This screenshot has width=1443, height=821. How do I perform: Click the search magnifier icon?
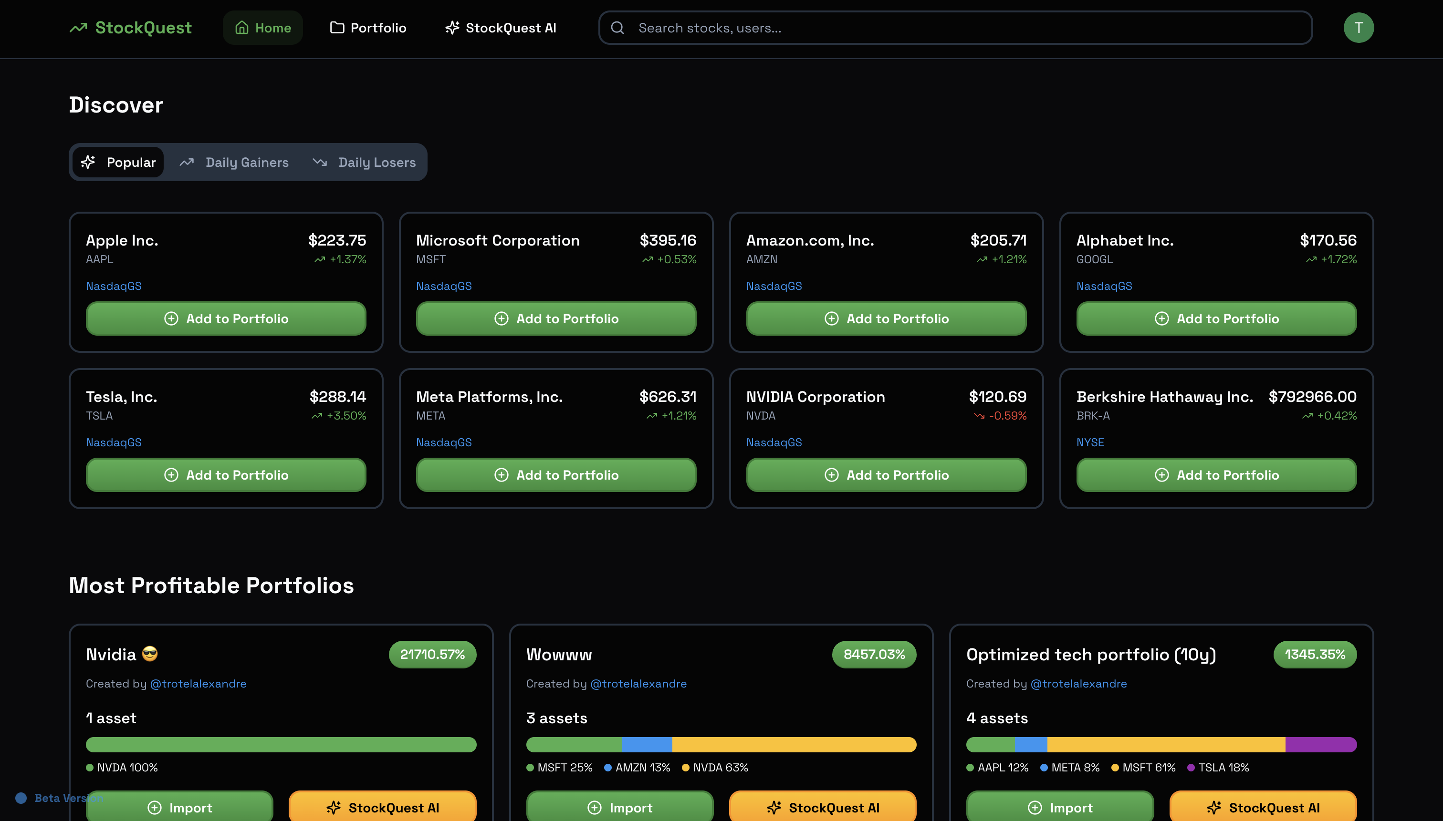click(x=617, y=28)
